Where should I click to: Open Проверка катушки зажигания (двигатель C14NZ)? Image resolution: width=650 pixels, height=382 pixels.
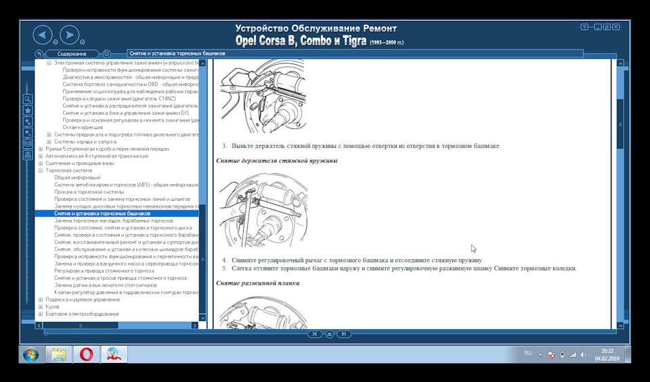click(119, 99)
